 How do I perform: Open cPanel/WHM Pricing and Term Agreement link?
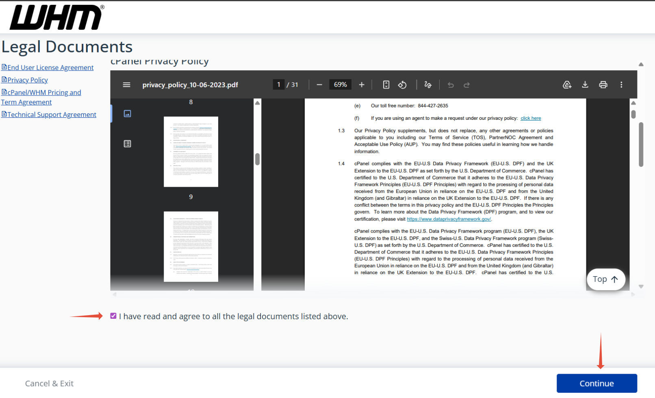[x=41, y=97]
